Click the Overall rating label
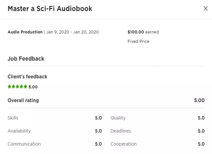Screen dimensions: 212x154 [23, 100]
